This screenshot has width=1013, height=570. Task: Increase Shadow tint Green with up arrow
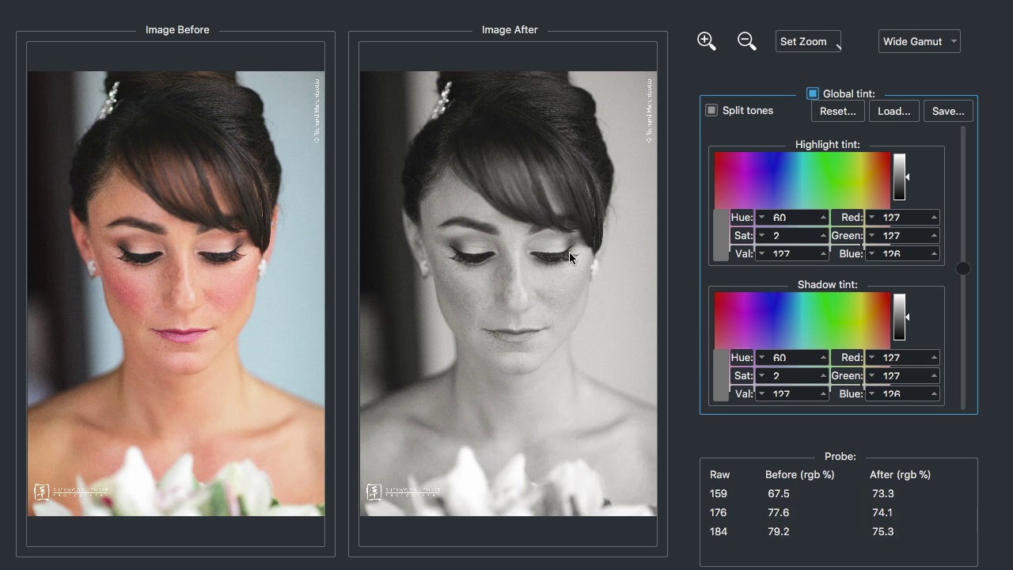934,376
